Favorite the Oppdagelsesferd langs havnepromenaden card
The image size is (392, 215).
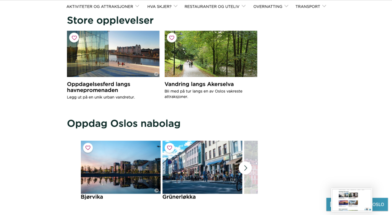pos(74,38)
